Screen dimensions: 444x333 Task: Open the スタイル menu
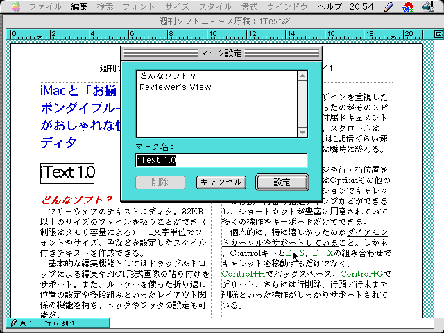click(x=215, y=7)
